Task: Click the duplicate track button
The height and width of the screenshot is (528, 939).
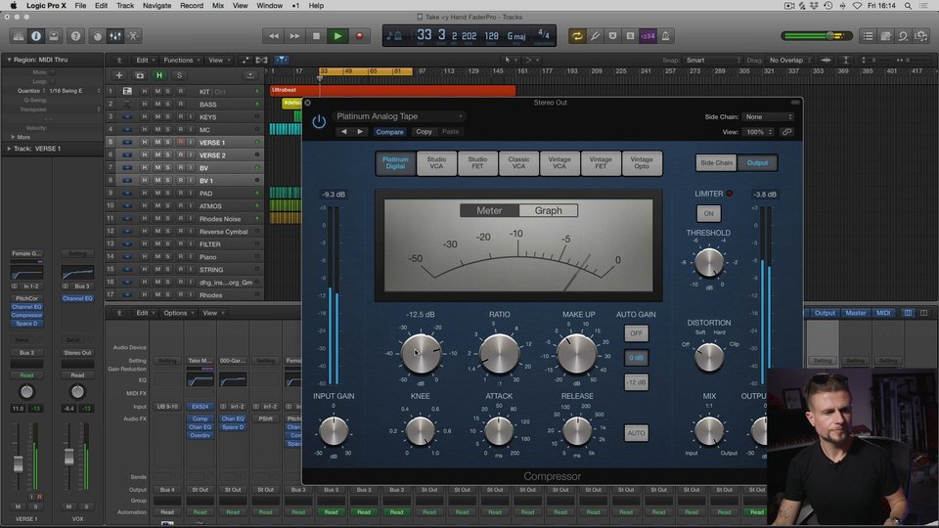Action: [140, 75]
